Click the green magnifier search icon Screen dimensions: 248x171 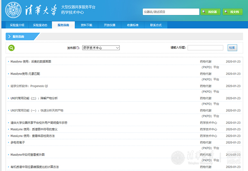tap(11, 48)
